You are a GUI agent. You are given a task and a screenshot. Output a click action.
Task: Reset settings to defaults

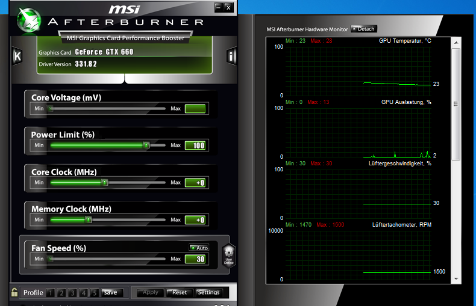point(180,292)
